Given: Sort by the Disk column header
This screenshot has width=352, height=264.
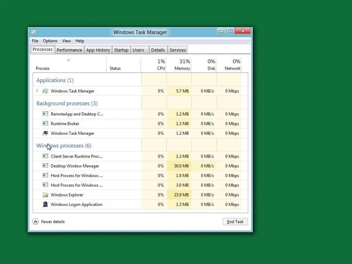Looking at the screenshot, I should point(211,68).
